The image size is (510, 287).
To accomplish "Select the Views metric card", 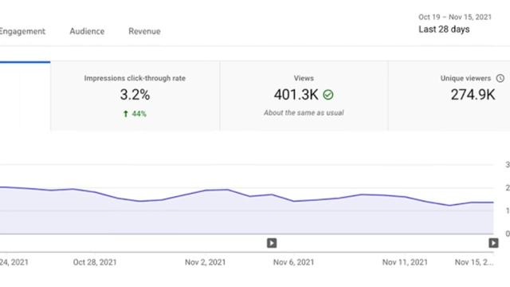I will 304,96.
